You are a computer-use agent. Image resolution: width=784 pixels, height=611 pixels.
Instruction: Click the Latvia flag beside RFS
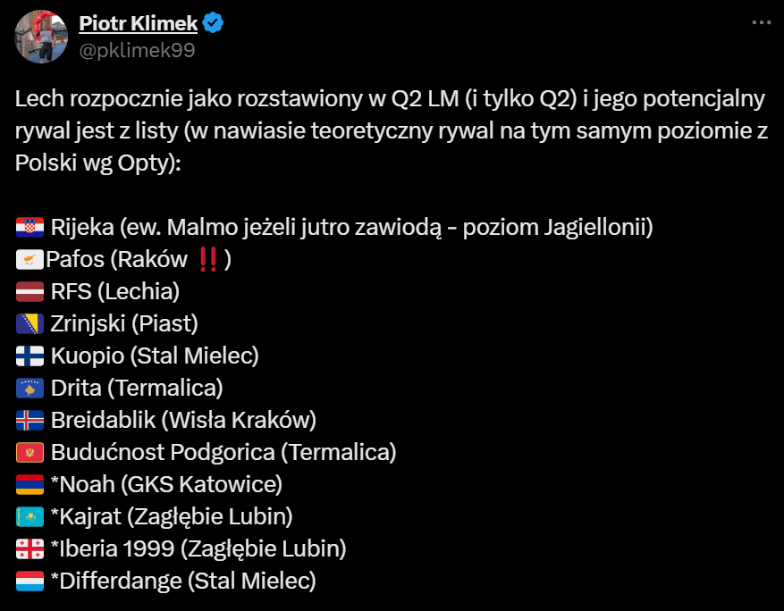pyautogui.click(x=30, y=292)
